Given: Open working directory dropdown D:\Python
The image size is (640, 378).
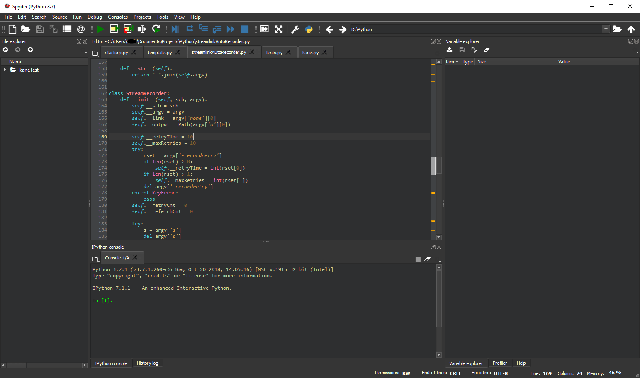Looking at the screenshot, I should [606, 29].
